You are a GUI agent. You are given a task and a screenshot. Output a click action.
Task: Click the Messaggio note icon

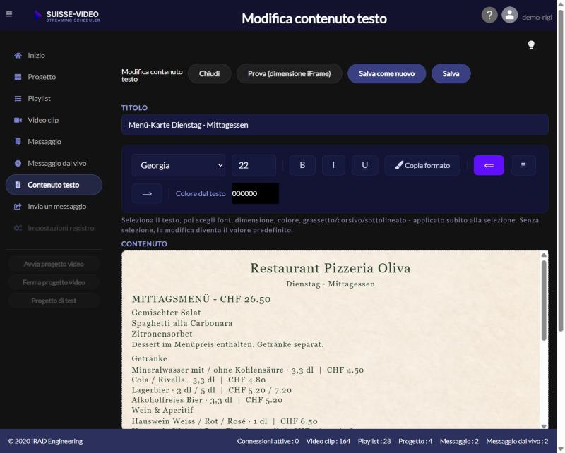point(18,142)
